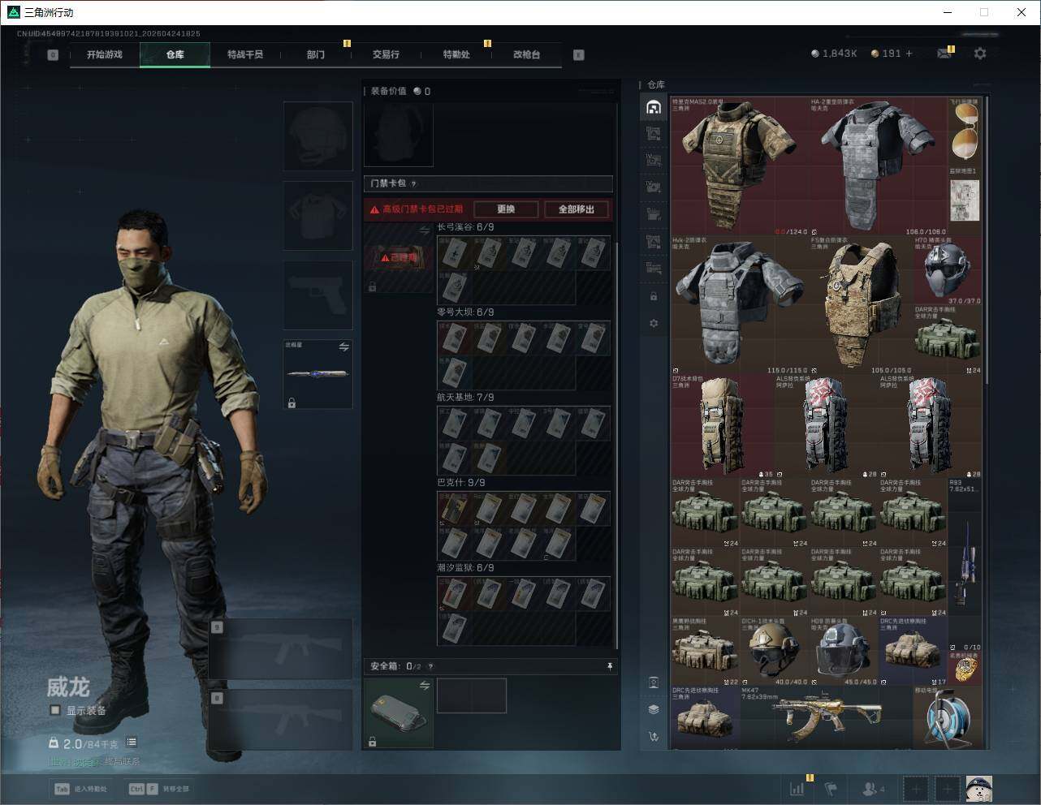Click the 航天基地: 7/9 card section label
This screenshot has width=1041, height=805.
click(465, 398)
